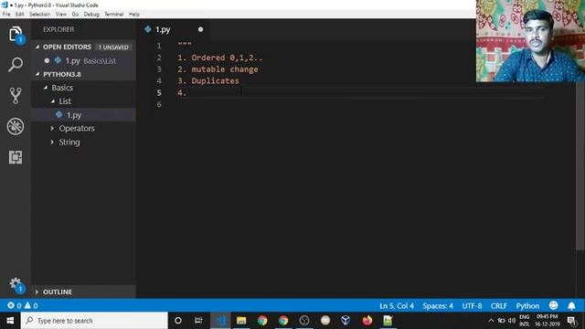Change language mode via Python
Screen dimensions: 585x329
click(527, 306)
